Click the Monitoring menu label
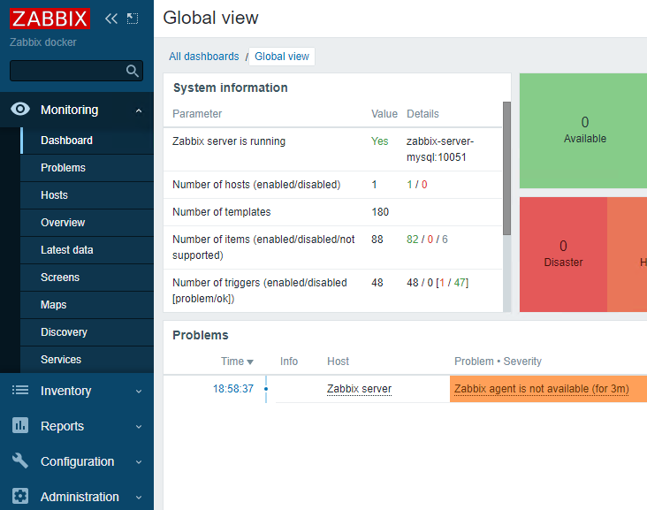647x510 pixels. point(69,110)
